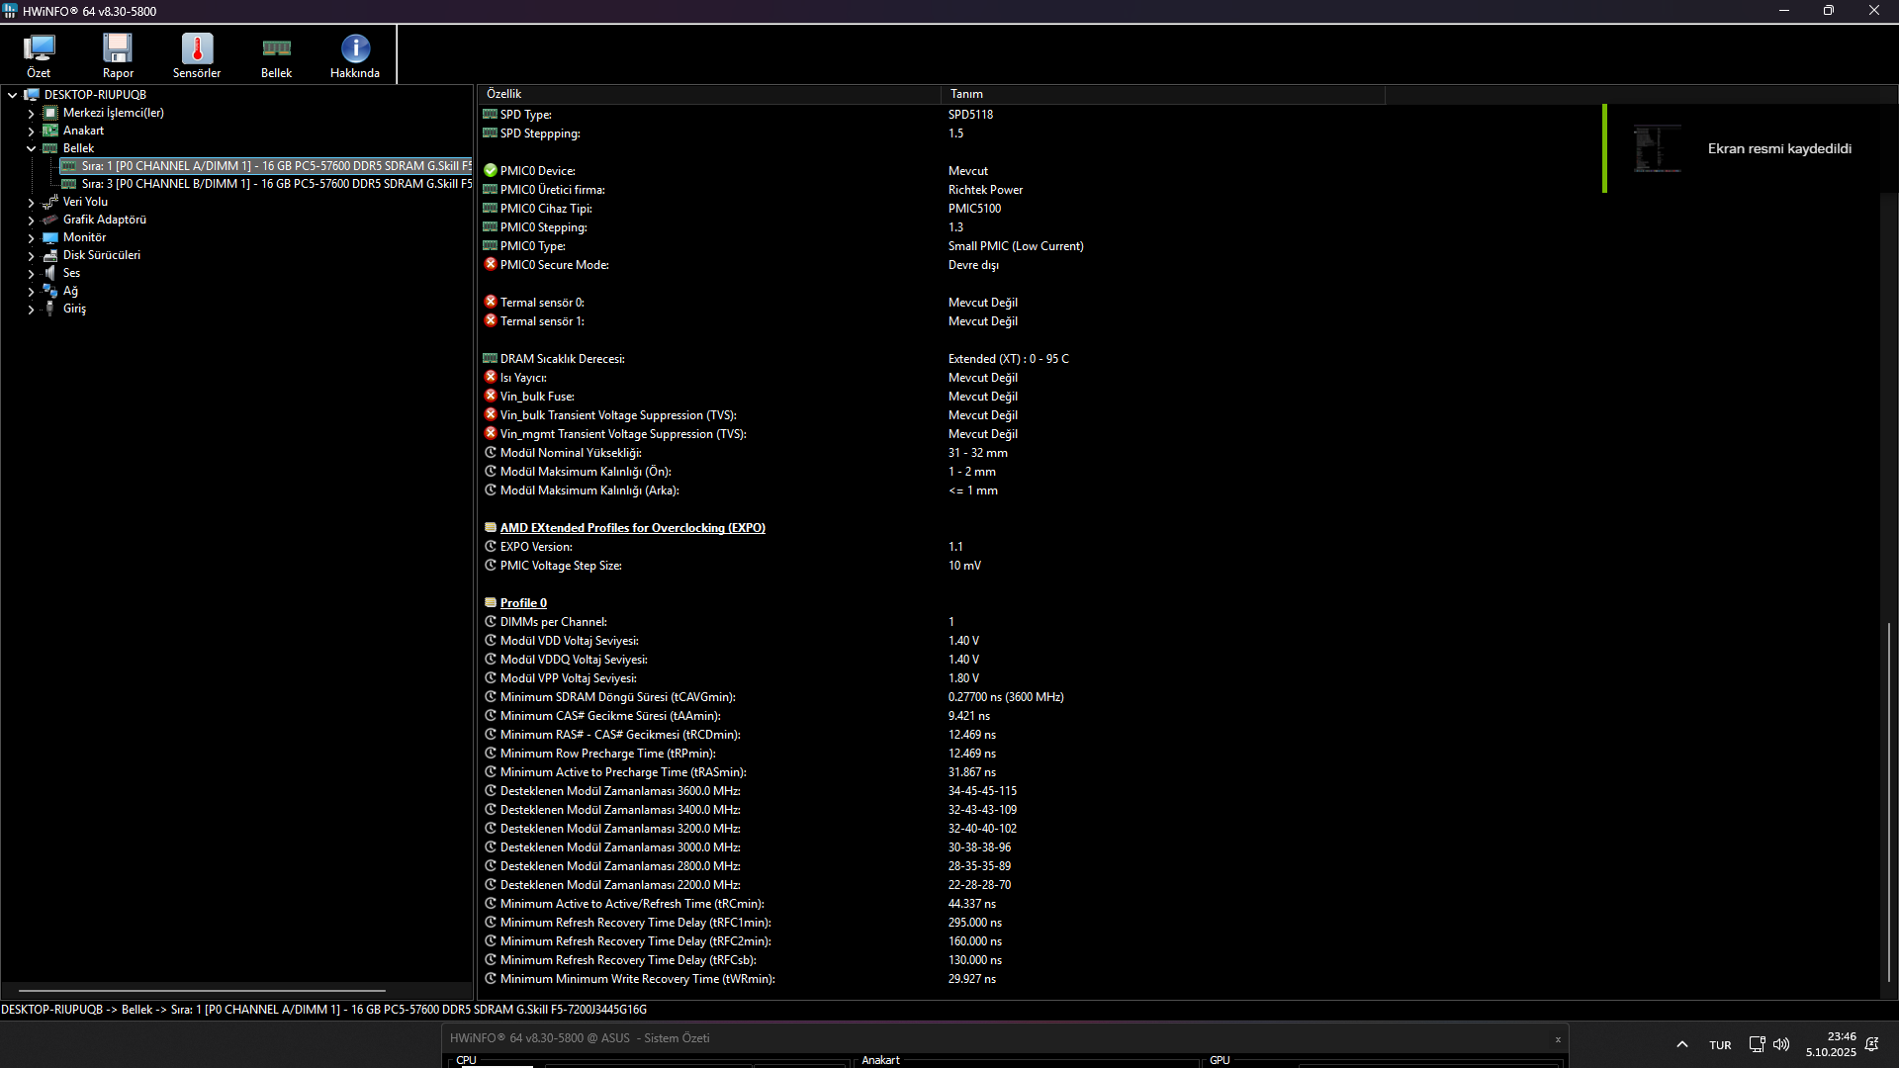Click the Profile 0 section icon
This screenshot has height=1068, width=1899.
pos(491,603)
